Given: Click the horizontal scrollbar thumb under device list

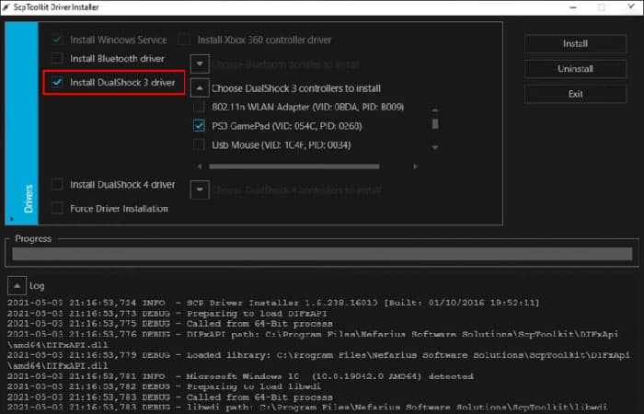Looking at the screenshot, I should pos(294,167).
